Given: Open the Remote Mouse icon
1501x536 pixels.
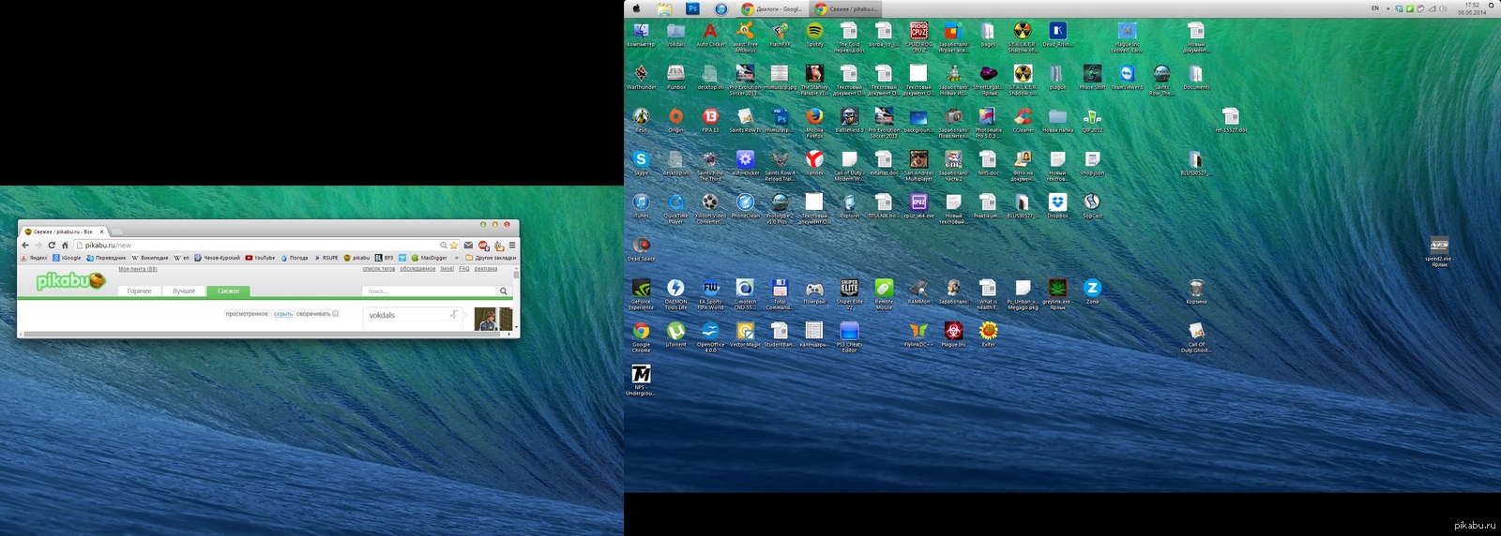Looking at the screenshot, I should pyautogui.click(x=884, y=294).
